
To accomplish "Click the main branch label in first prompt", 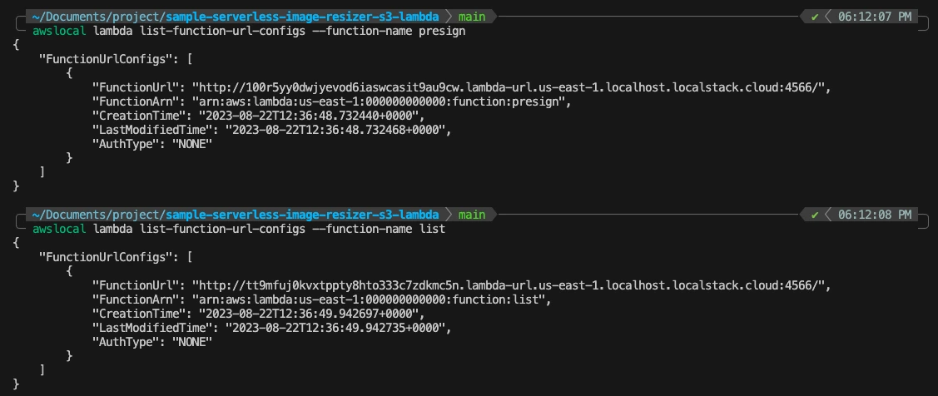I will tap(471, 17).
